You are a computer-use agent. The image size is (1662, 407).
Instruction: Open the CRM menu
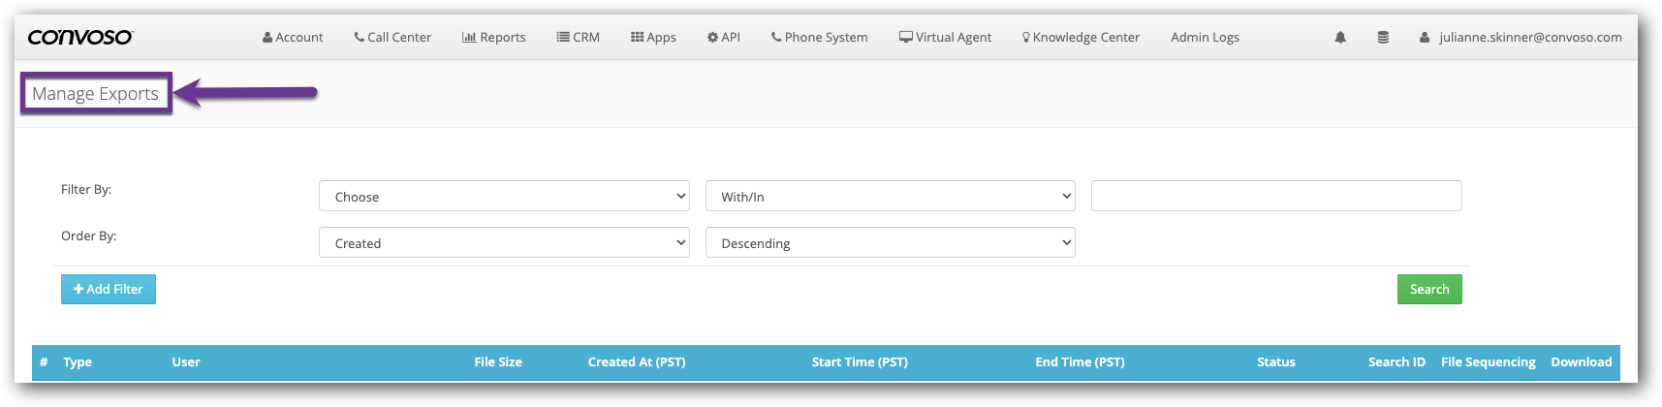click(579, 38)
